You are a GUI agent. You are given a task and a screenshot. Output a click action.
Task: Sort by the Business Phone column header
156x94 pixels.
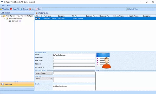click(92, 16)
